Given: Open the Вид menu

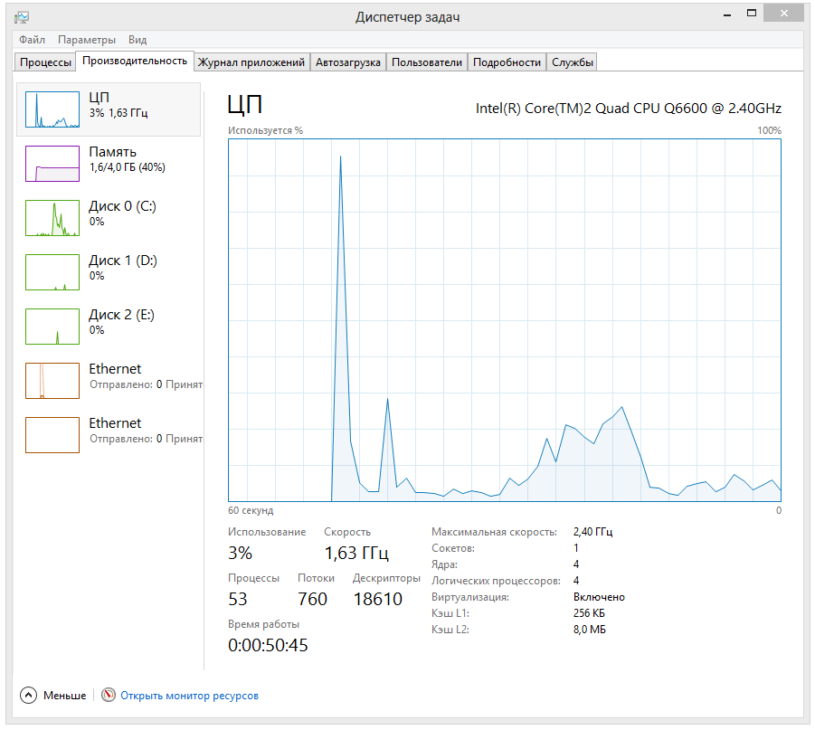Looking at the screenshot, I should [x=137, y=40].
